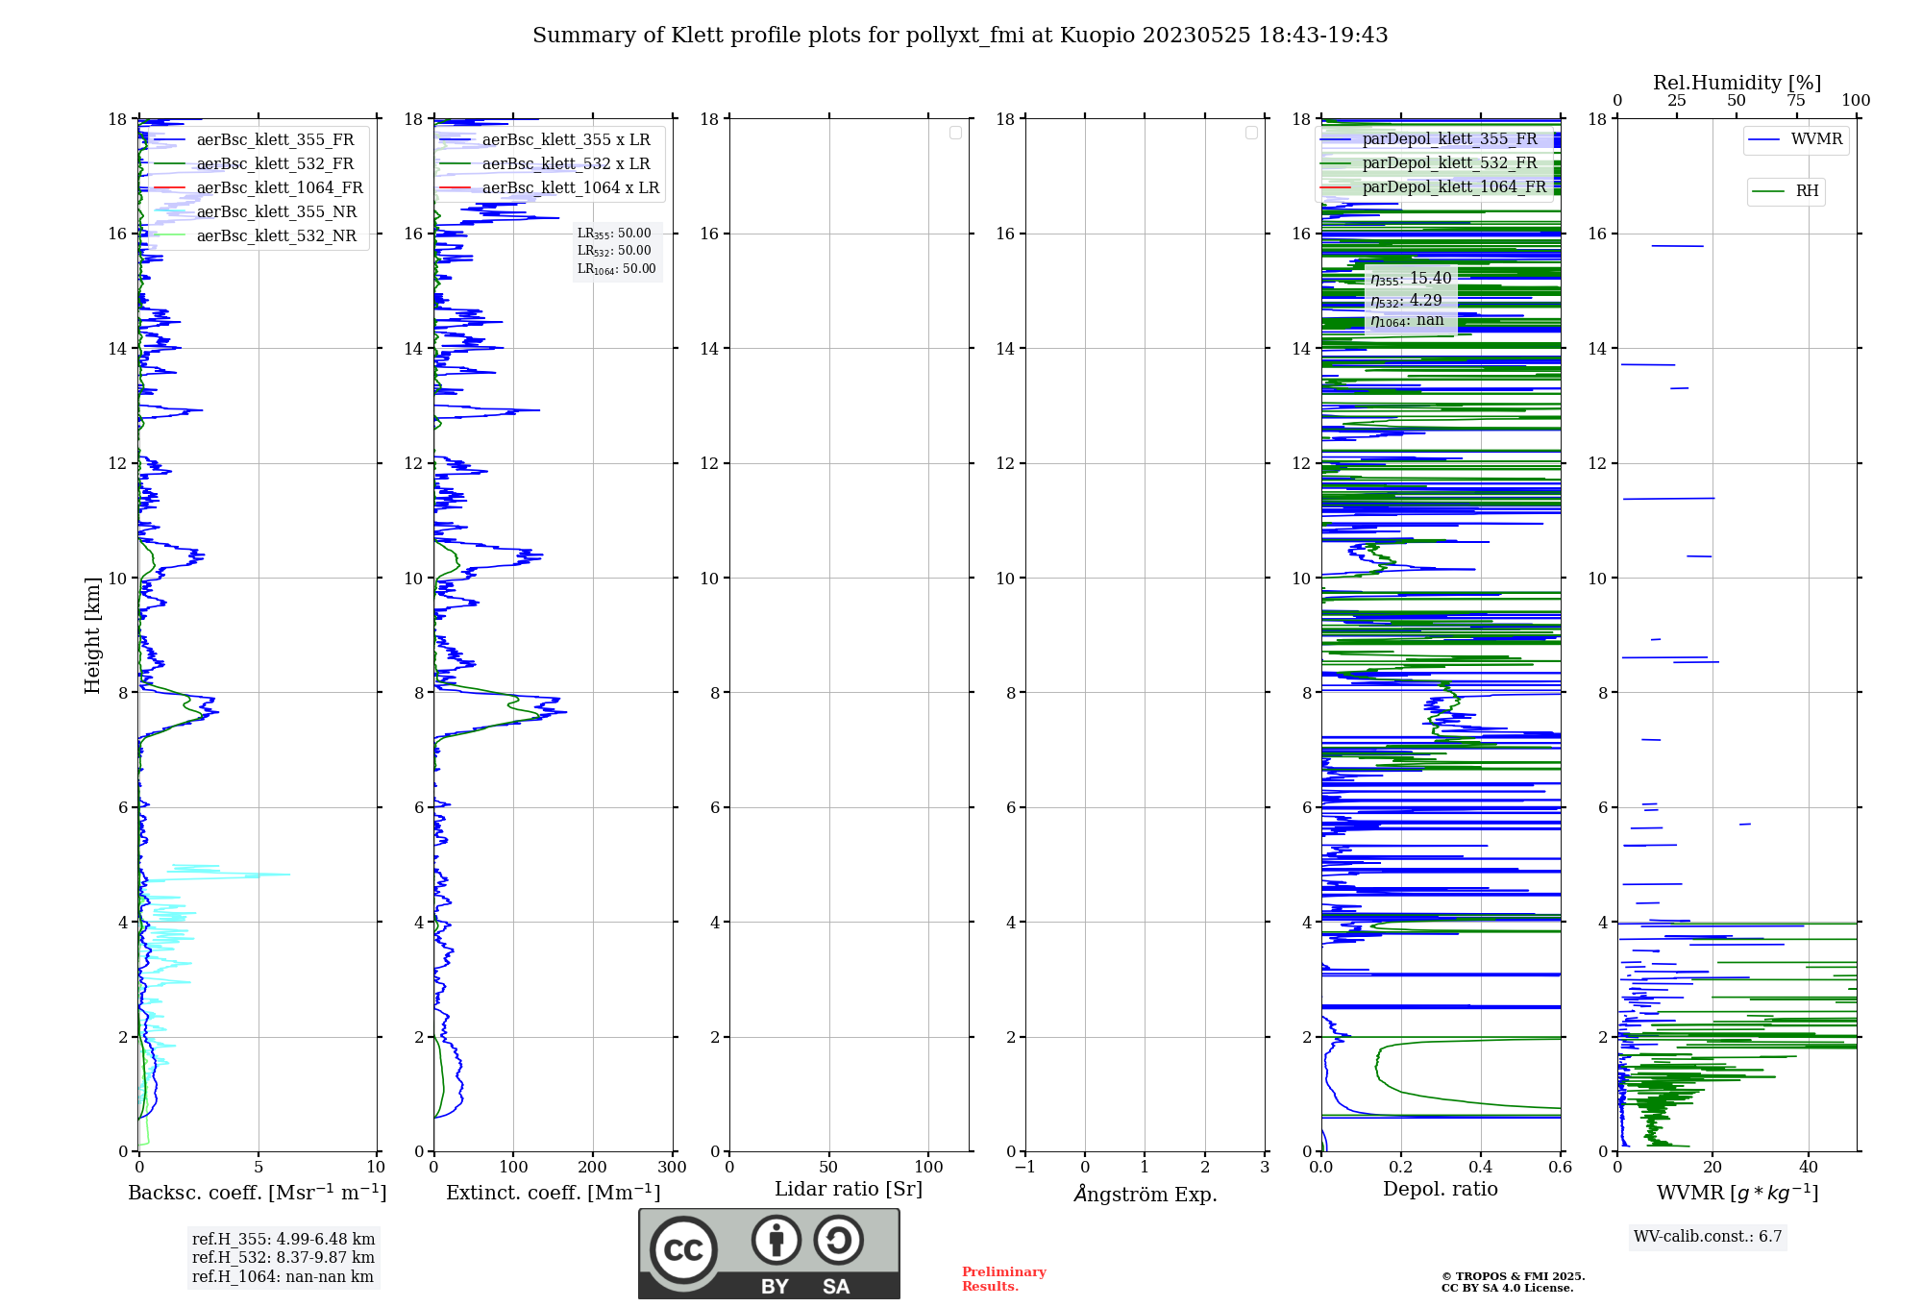Click the η1064: nan value

pos(1407,321)
